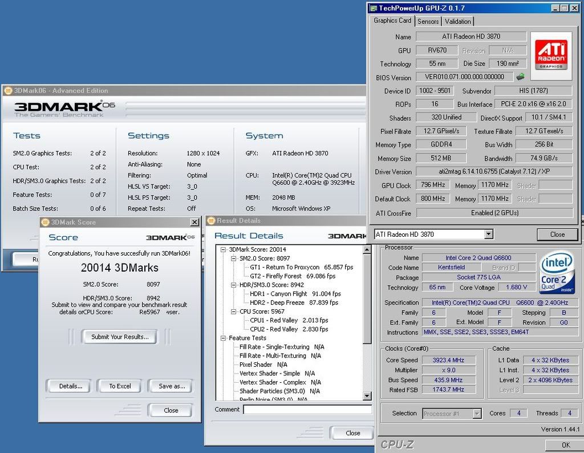The image size is (584, 453).
Task: Click the GPU name field ATI Radeon HD 3870
Action: pyautogui.click(x=471, y=37)
